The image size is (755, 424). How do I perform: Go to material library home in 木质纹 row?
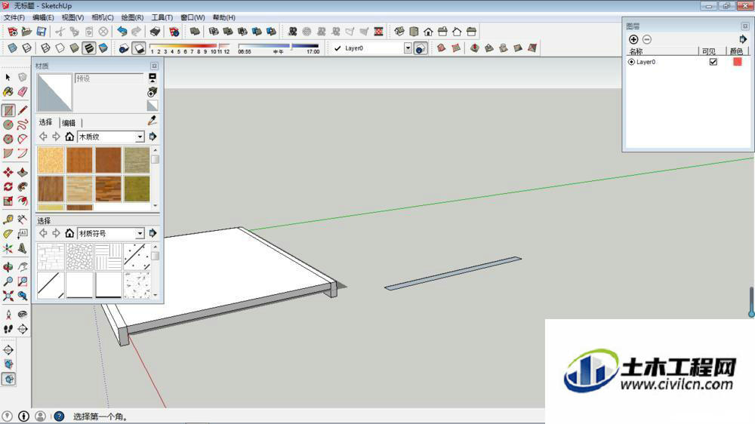coord(69,137)
